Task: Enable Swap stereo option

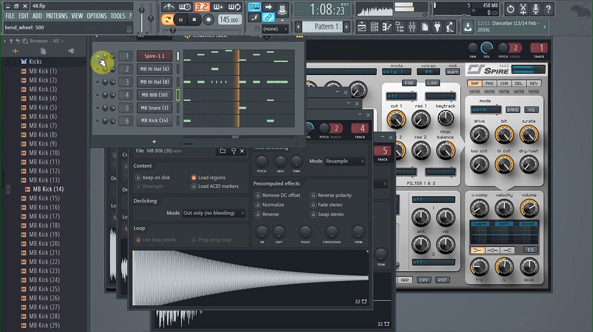Action: tap(327, 214)
